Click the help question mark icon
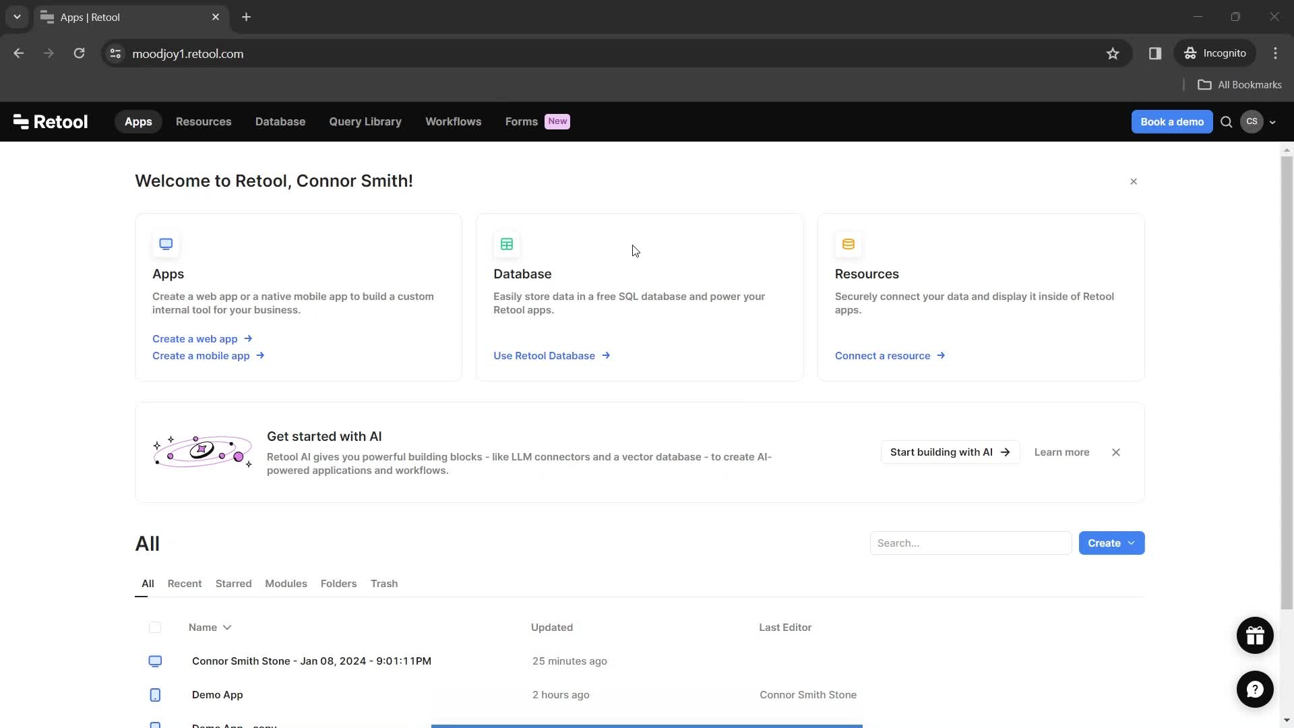Viewport: 1294px width, 728px height. tap(1255, 689)
